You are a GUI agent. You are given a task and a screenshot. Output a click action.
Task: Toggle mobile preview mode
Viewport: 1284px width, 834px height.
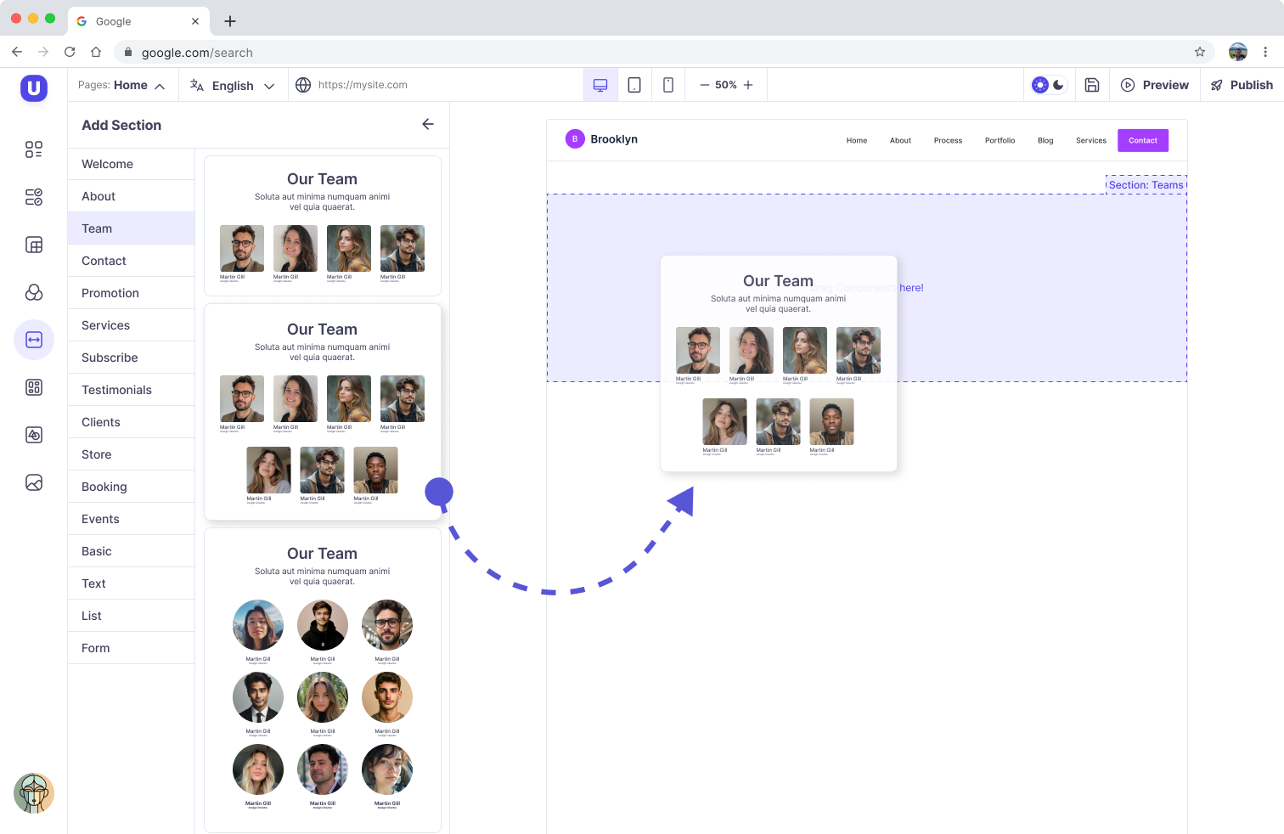coord(667,84)
